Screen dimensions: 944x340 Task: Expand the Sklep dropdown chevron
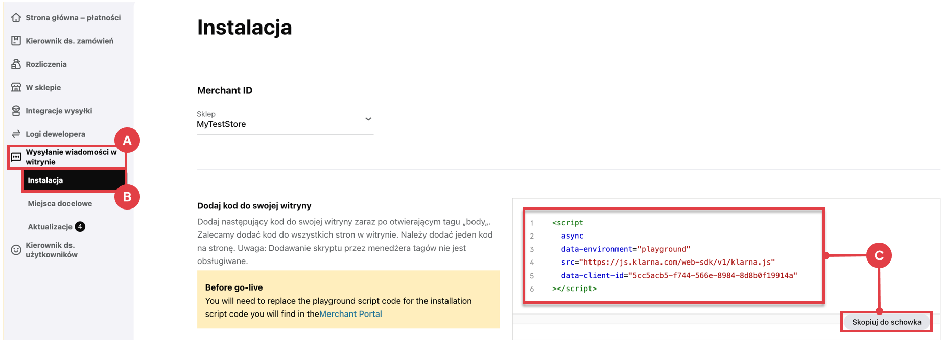(368, 119)
